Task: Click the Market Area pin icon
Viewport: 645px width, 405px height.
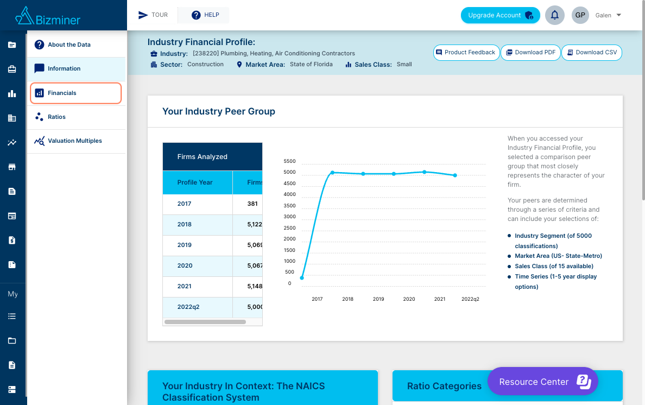Action: [239, 65]
